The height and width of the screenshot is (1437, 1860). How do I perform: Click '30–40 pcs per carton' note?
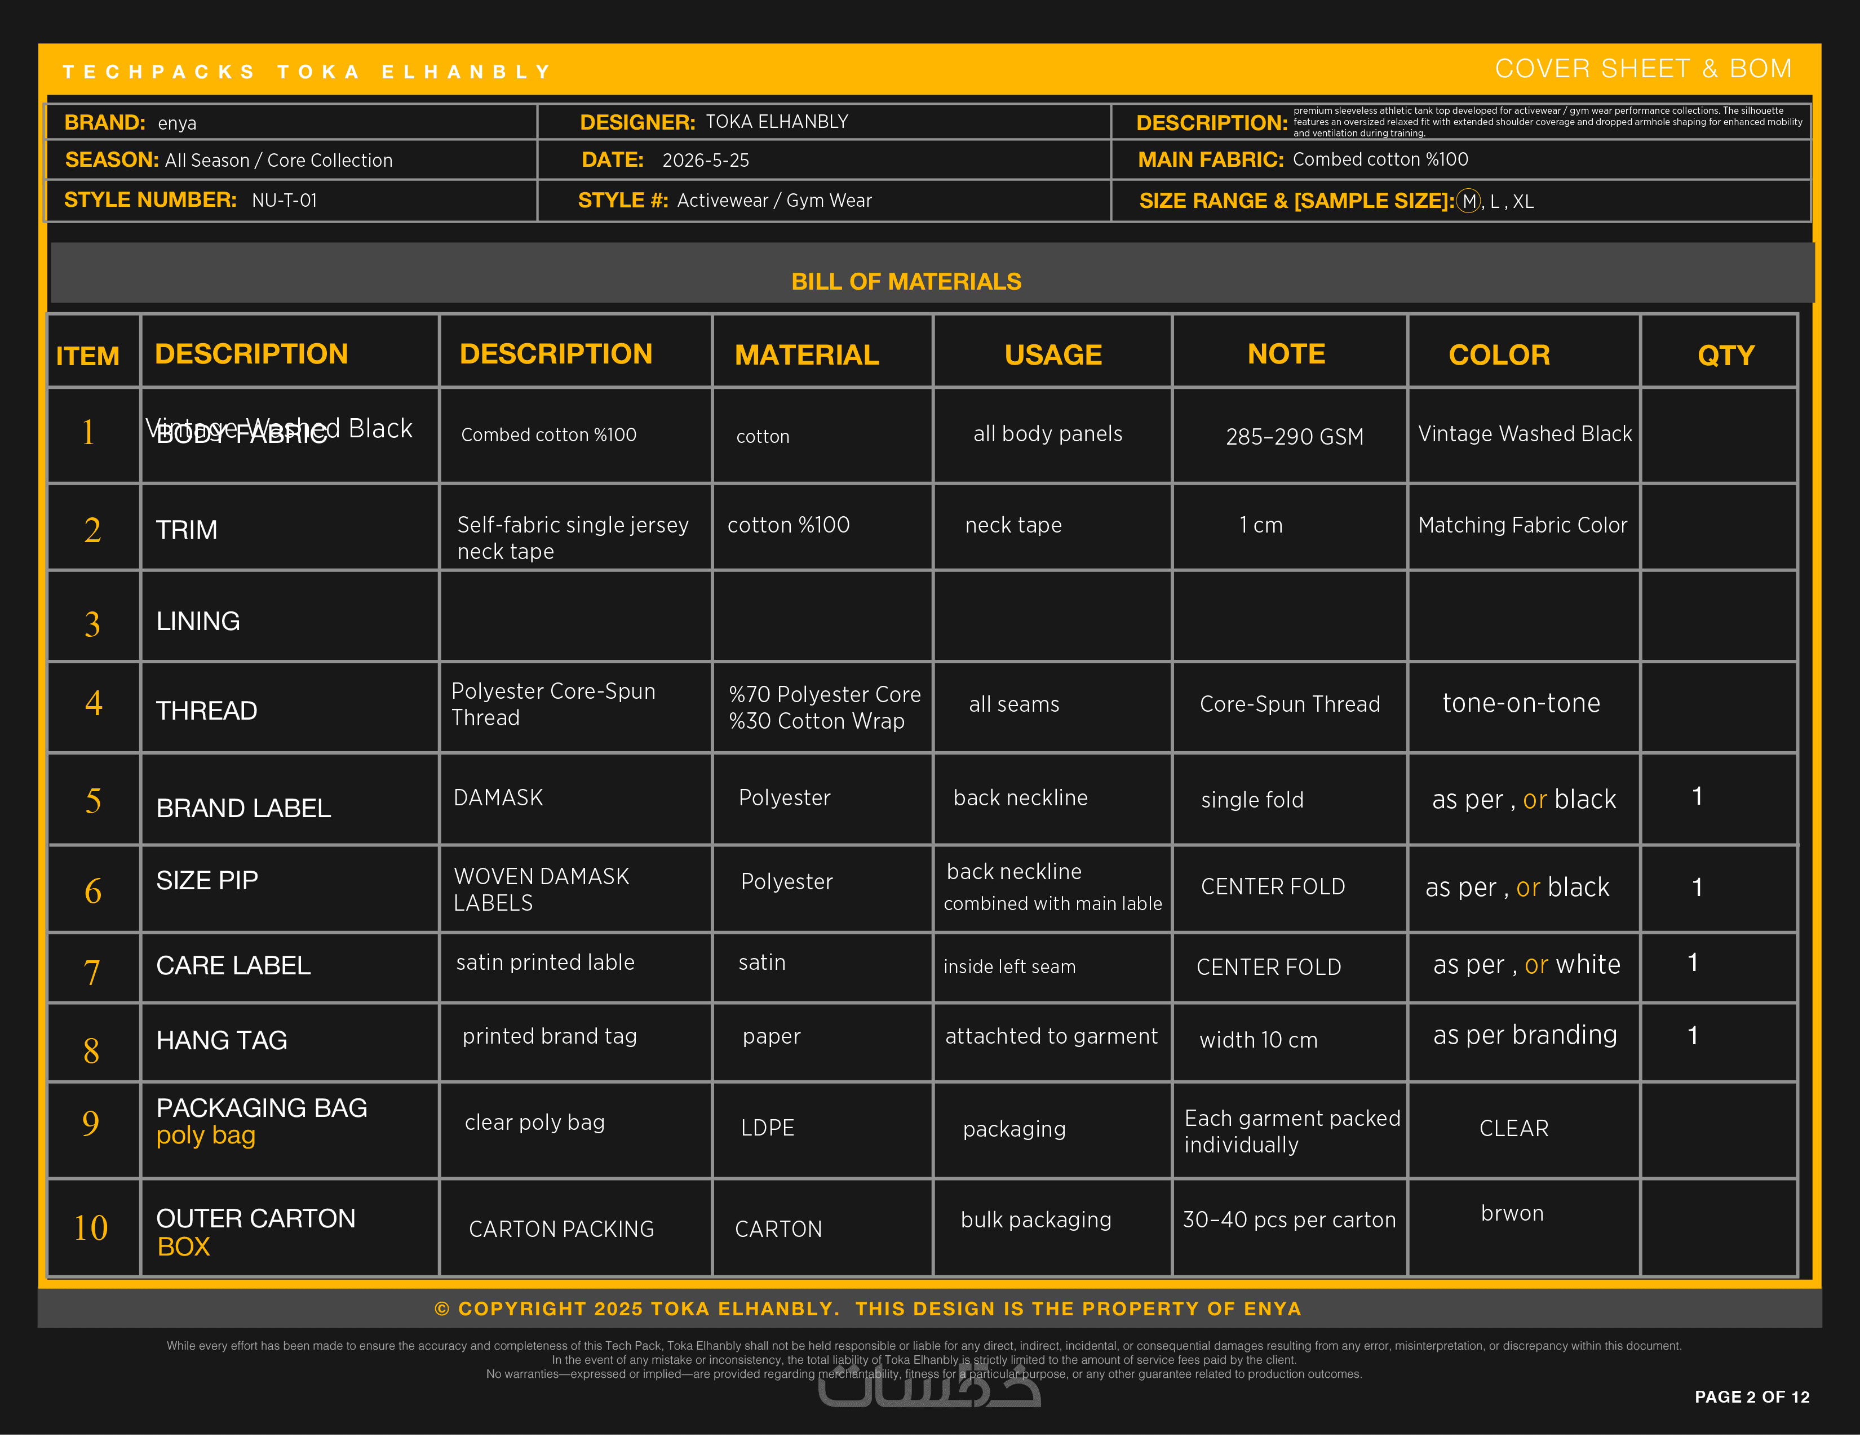(x=1288, y=1220)
